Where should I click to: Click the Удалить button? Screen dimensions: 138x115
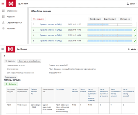pyautogui.click(x=10, y=61)
